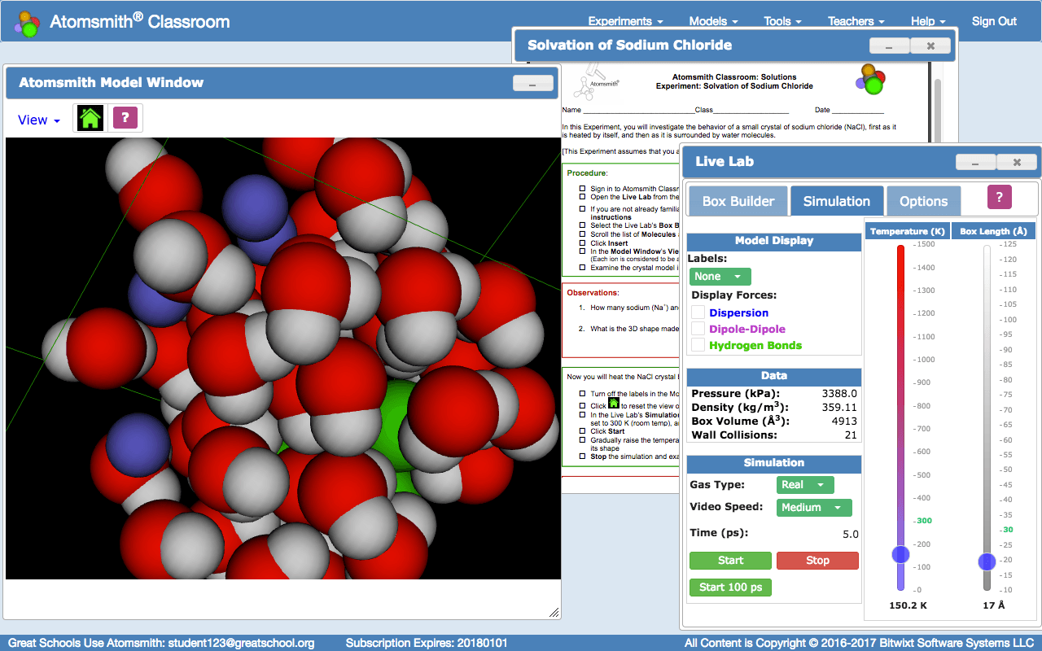Select the Simulation tab
1042x651 pixels.
click(837, 201)
